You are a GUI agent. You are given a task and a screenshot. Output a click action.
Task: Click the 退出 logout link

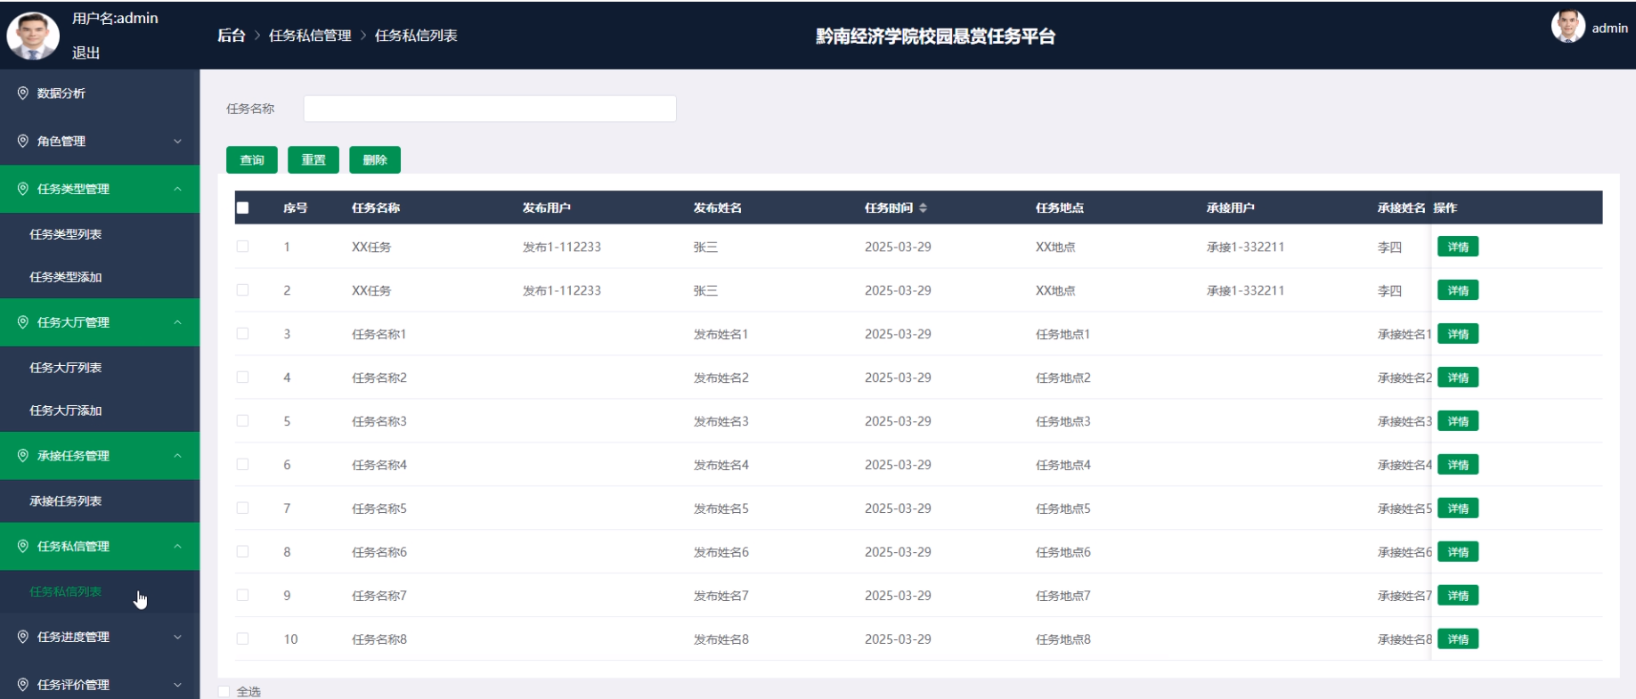coord(85,53)
